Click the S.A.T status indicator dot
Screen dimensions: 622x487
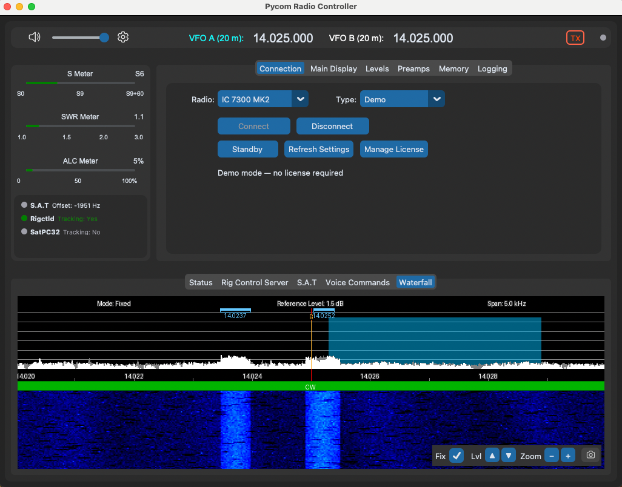(x=24, y=205)
